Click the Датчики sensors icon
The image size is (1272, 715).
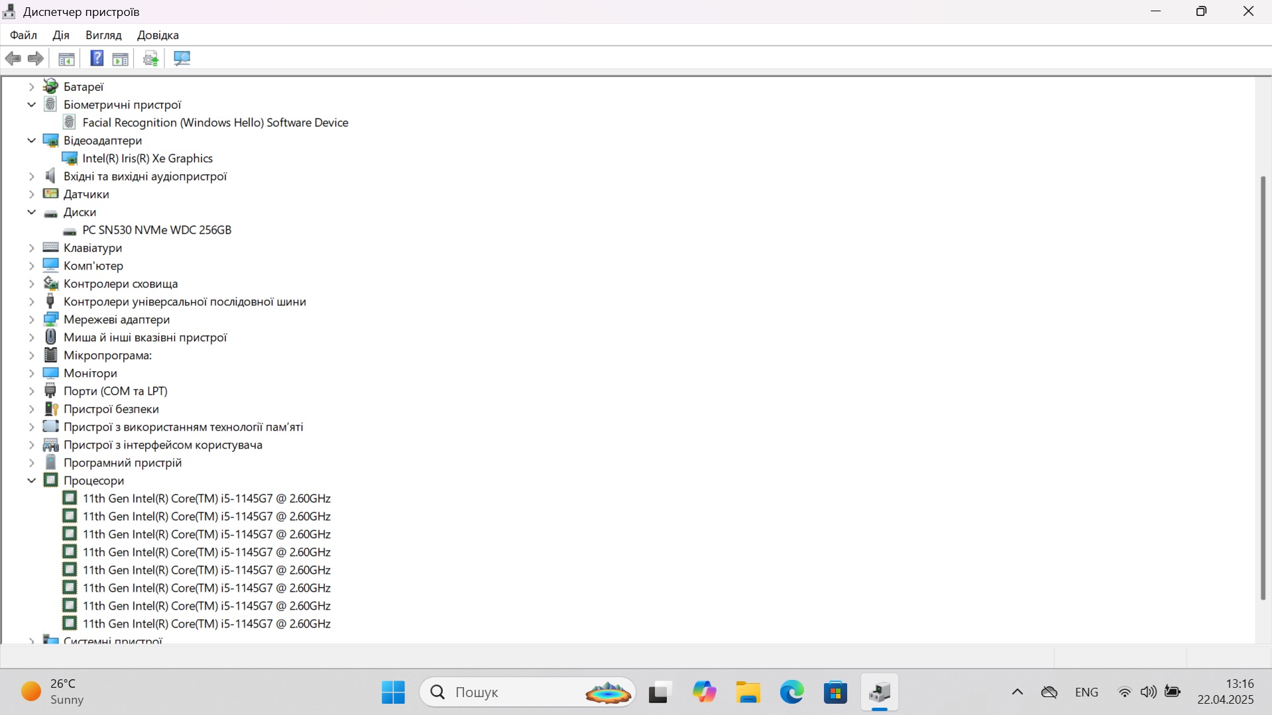click(50, 193)
